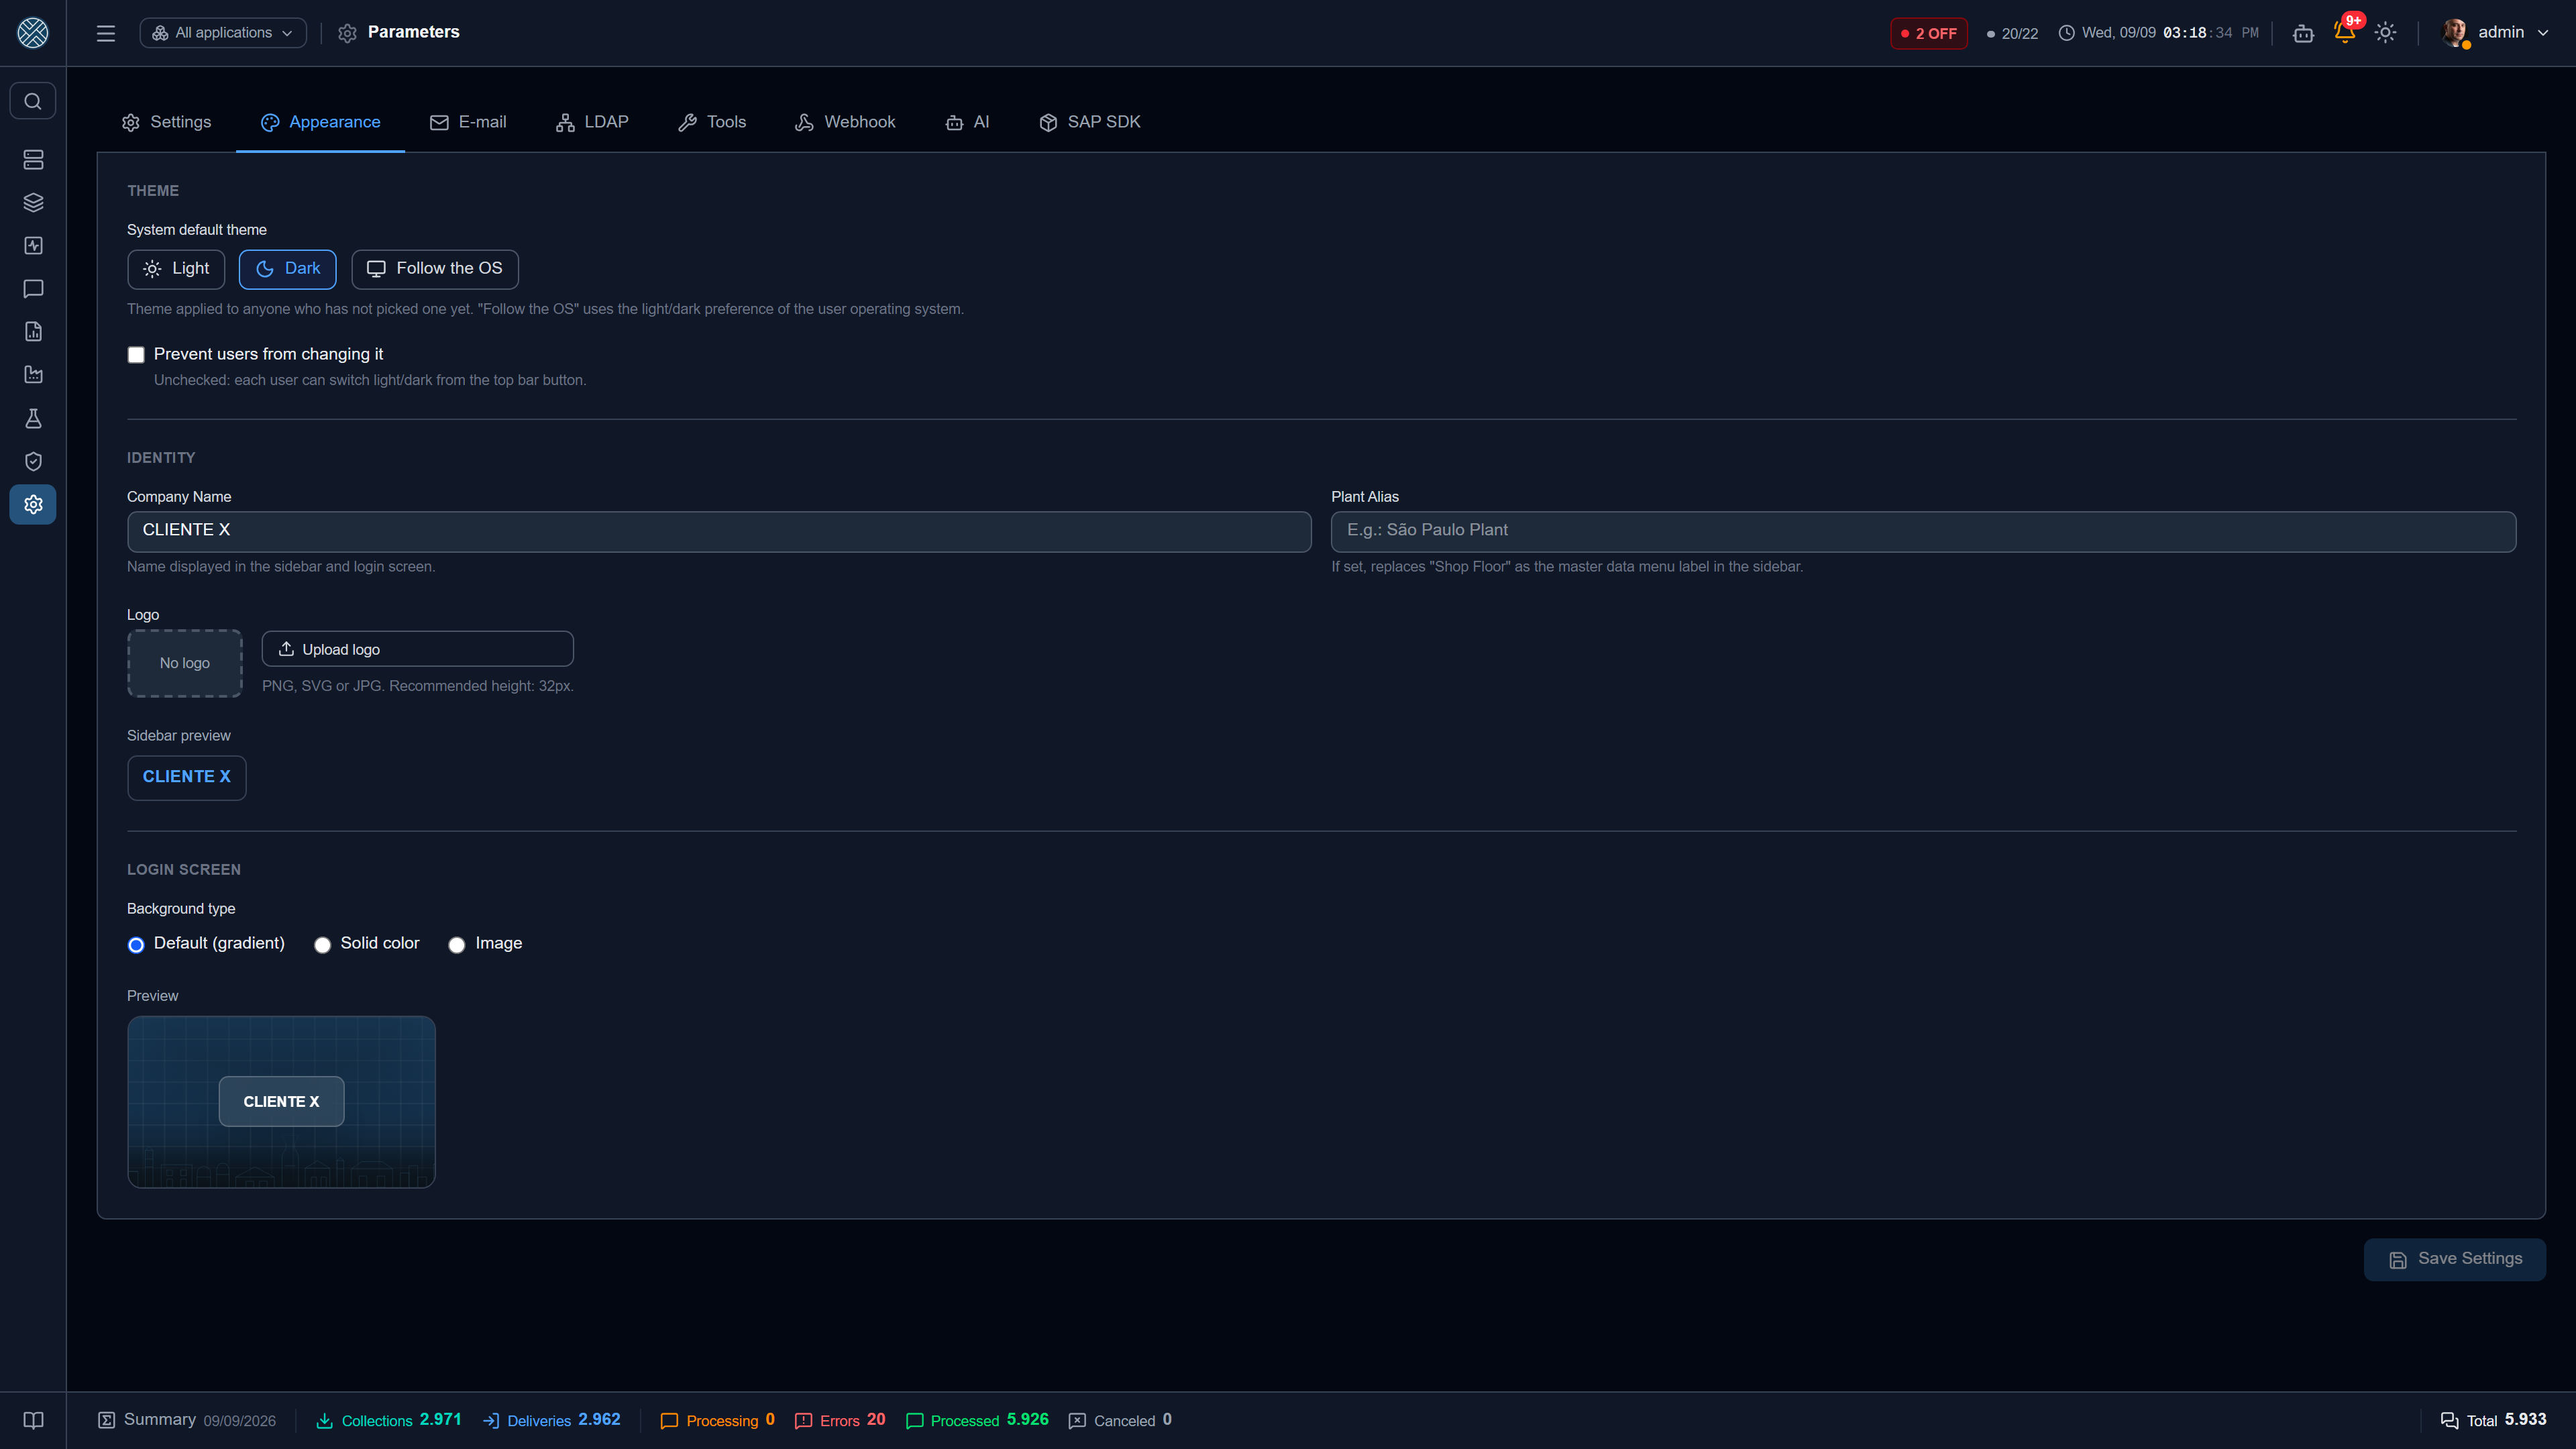
Task: Click the Plant Alias input field
Action: coord(1924,532)
